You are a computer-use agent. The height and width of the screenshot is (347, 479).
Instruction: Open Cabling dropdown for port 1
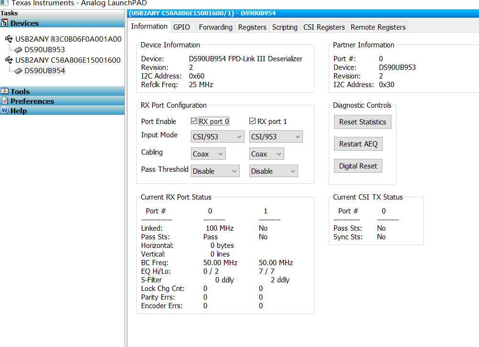[267, 154]
